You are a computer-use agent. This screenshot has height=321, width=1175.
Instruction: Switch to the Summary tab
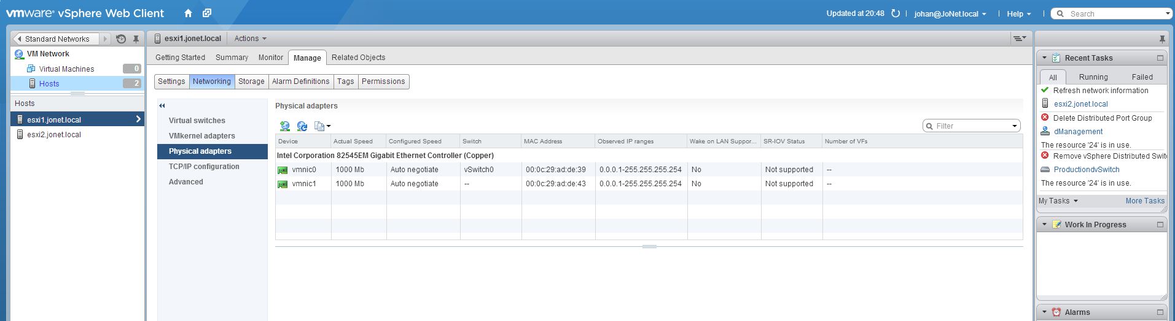[x=232, y=57]
